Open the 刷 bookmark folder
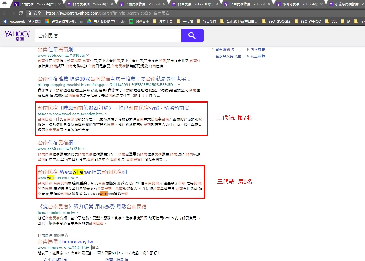Image resolution: width=365 pixels, height=261 pixels. (346, 21)
